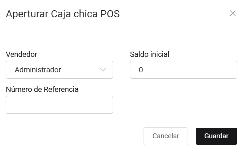Click the 0 value in Saldo inicial
The height and width of the screenshot is (156, 243).
pyautogui.click(x=141, y=70)
